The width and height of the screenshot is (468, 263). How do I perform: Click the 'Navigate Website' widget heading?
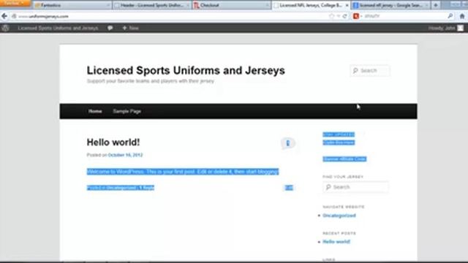coord(344,207)
